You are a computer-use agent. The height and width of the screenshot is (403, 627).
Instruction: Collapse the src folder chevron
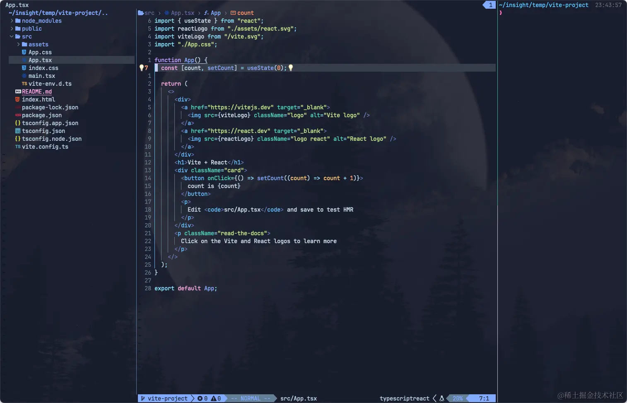[x=12, y=36]
